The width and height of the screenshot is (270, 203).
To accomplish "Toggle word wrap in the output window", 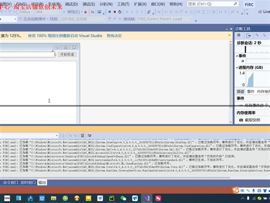I will click(89, 135).
